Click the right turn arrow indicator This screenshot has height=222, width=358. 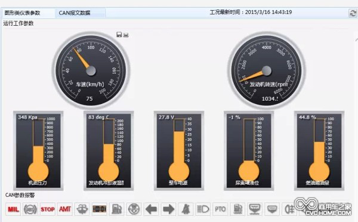pyautogui.click(x=168, y=209)
